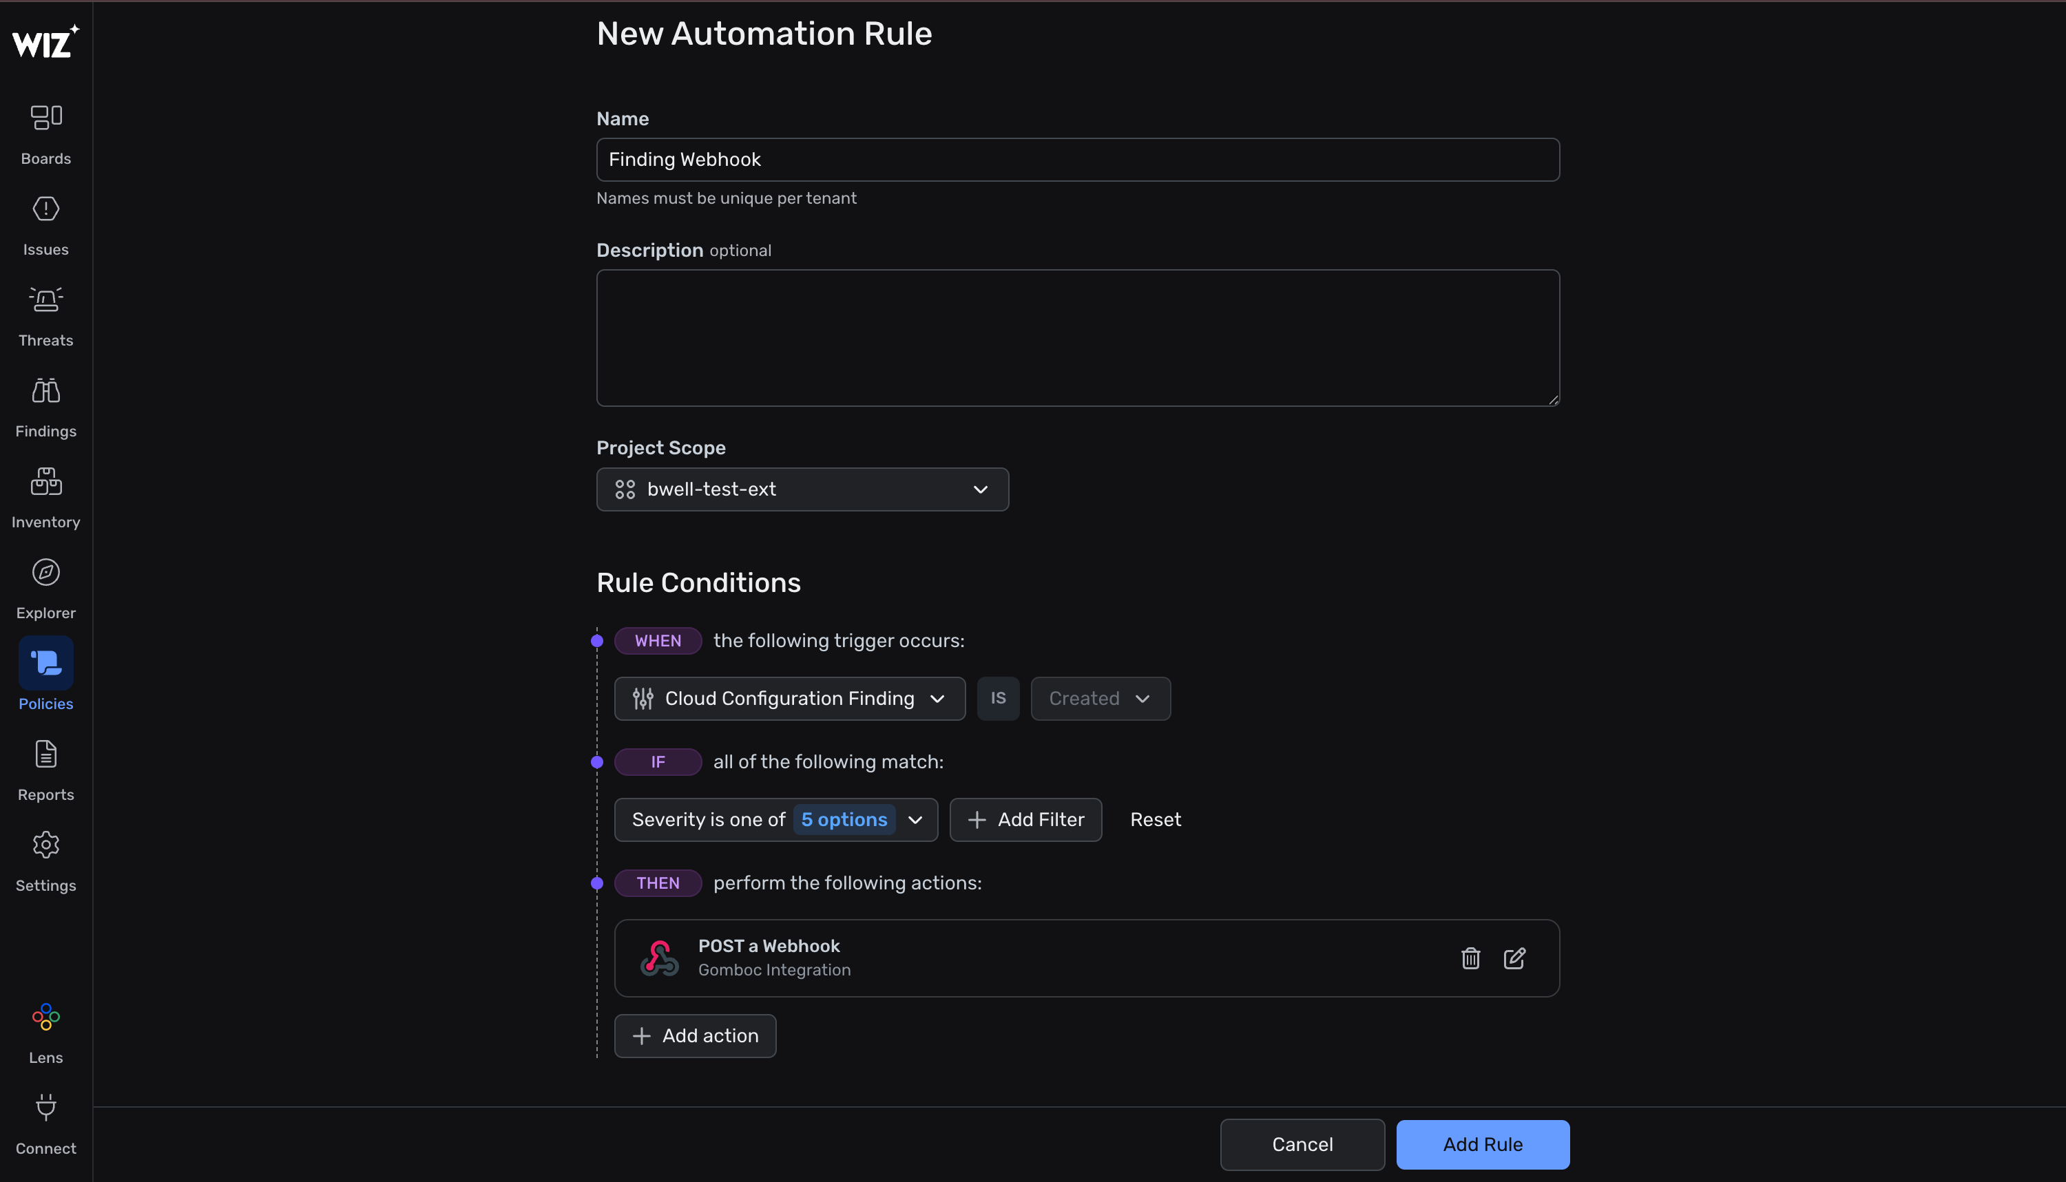
Task: Open Reports from the sidebar
Action: tap(45, 771)
